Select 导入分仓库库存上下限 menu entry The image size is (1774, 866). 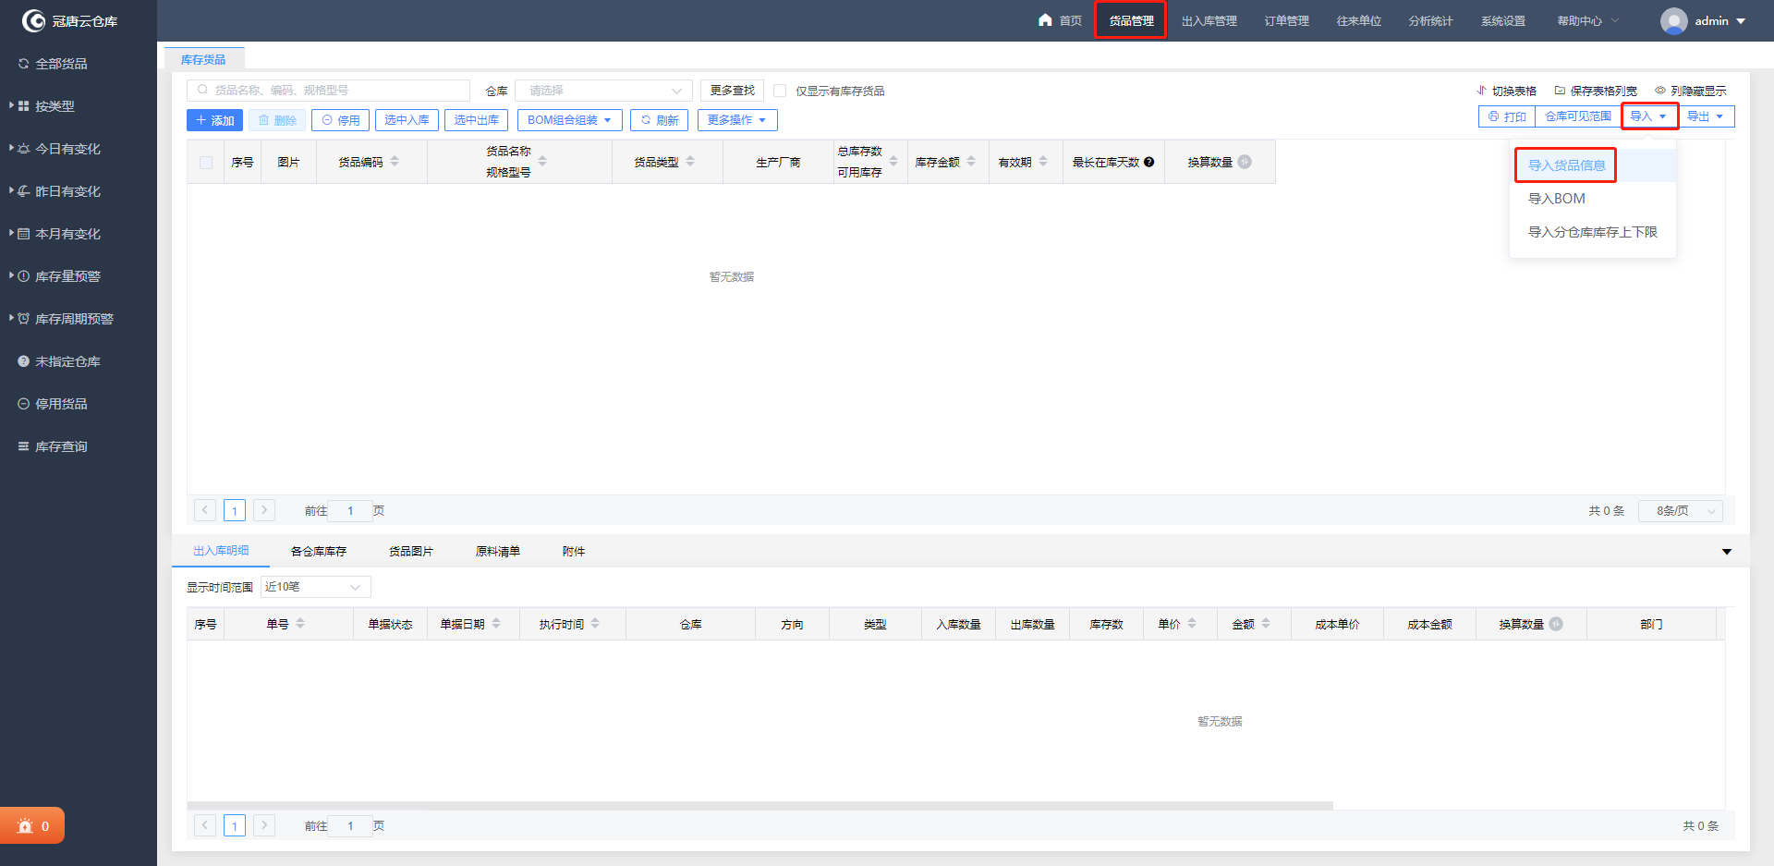click(x=1592, y=232)
